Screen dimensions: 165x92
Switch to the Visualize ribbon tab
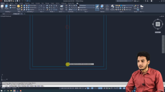[21, 3]
